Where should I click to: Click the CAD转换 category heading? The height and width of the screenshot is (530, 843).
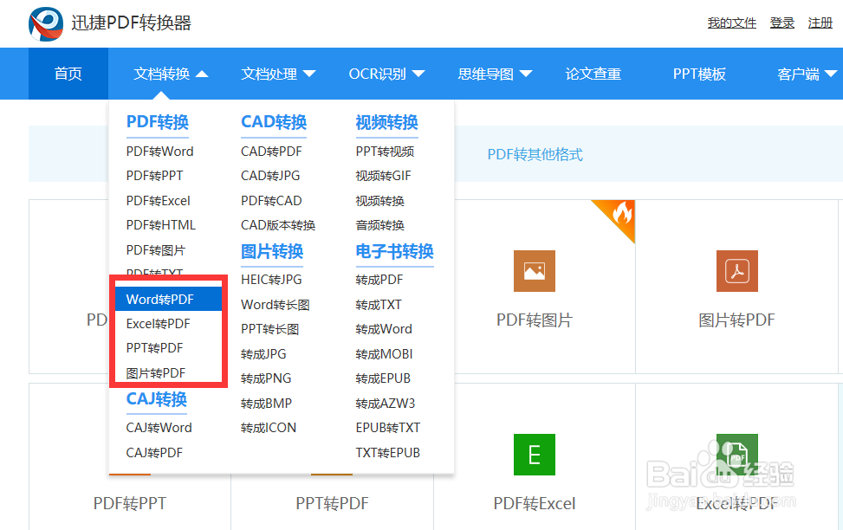(274, 123)
